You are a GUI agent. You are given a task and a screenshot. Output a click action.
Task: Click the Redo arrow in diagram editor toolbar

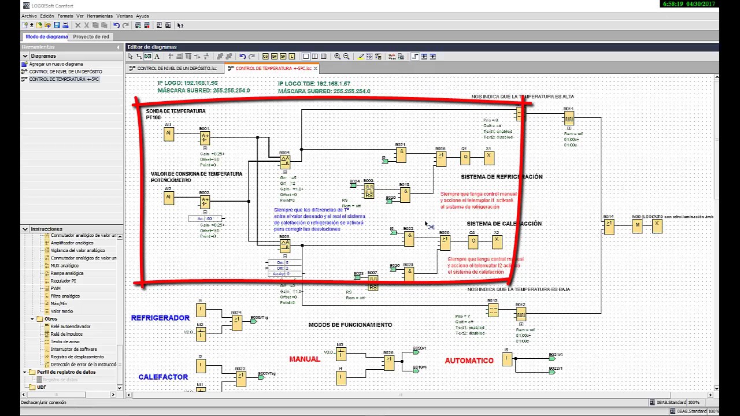(251, 56)
